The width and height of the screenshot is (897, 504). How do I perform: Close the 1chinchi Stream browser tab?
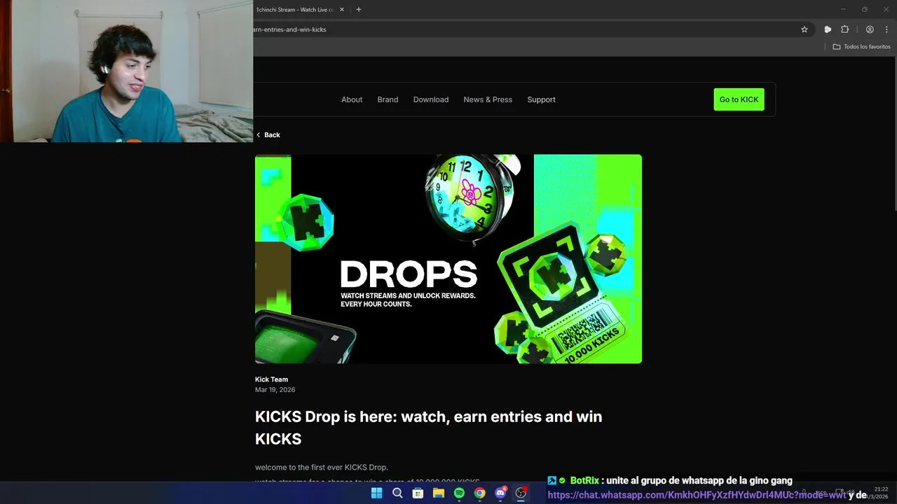tap(342, 10)
